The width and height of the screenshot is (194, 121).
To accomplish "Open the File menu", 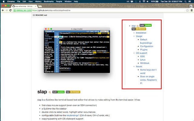I will pyautogui.click(x=18, y=2).
